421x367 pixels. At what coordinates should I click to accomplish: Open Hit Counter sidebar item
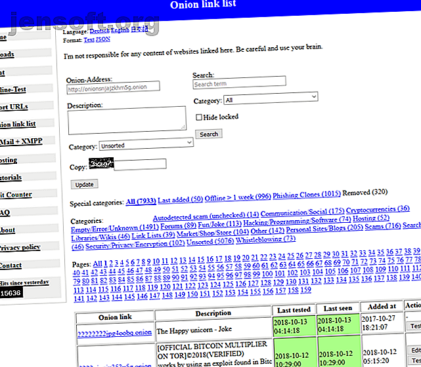pyautogui.click(x=16, y=195)
